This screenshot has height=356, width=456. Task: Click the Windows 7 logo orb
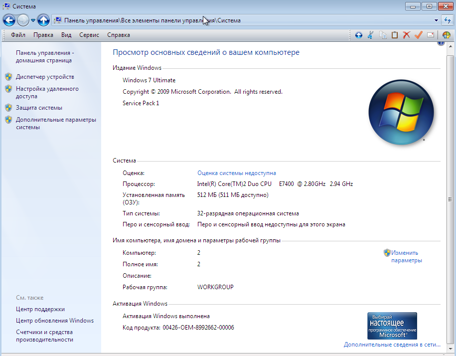point(401,112)
